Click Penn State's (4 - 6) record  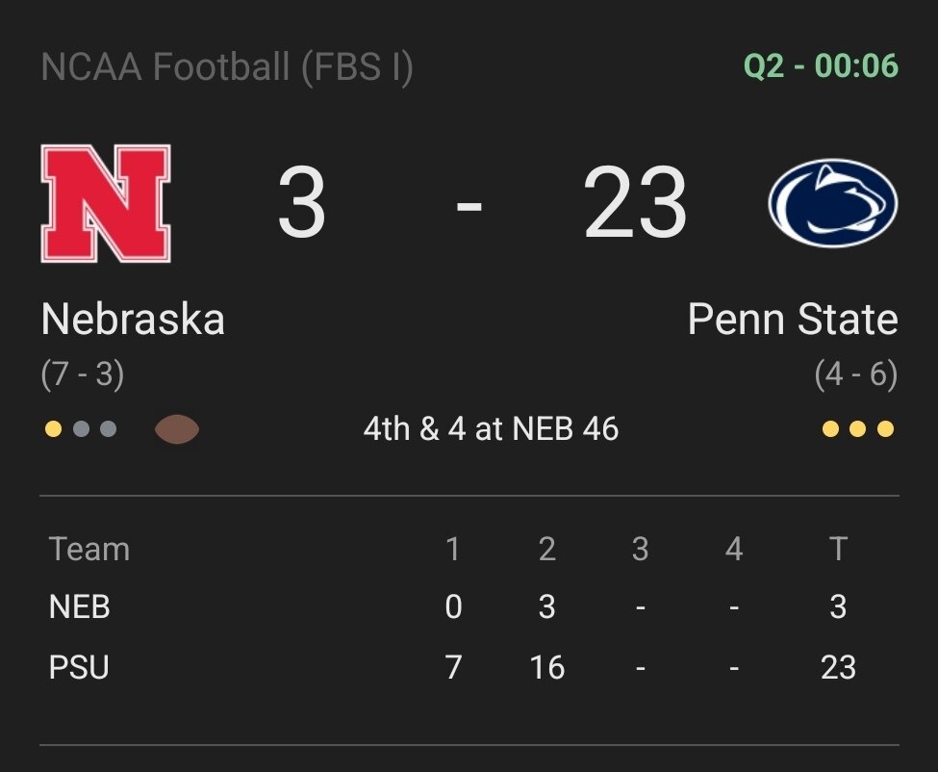click(855, 374)
